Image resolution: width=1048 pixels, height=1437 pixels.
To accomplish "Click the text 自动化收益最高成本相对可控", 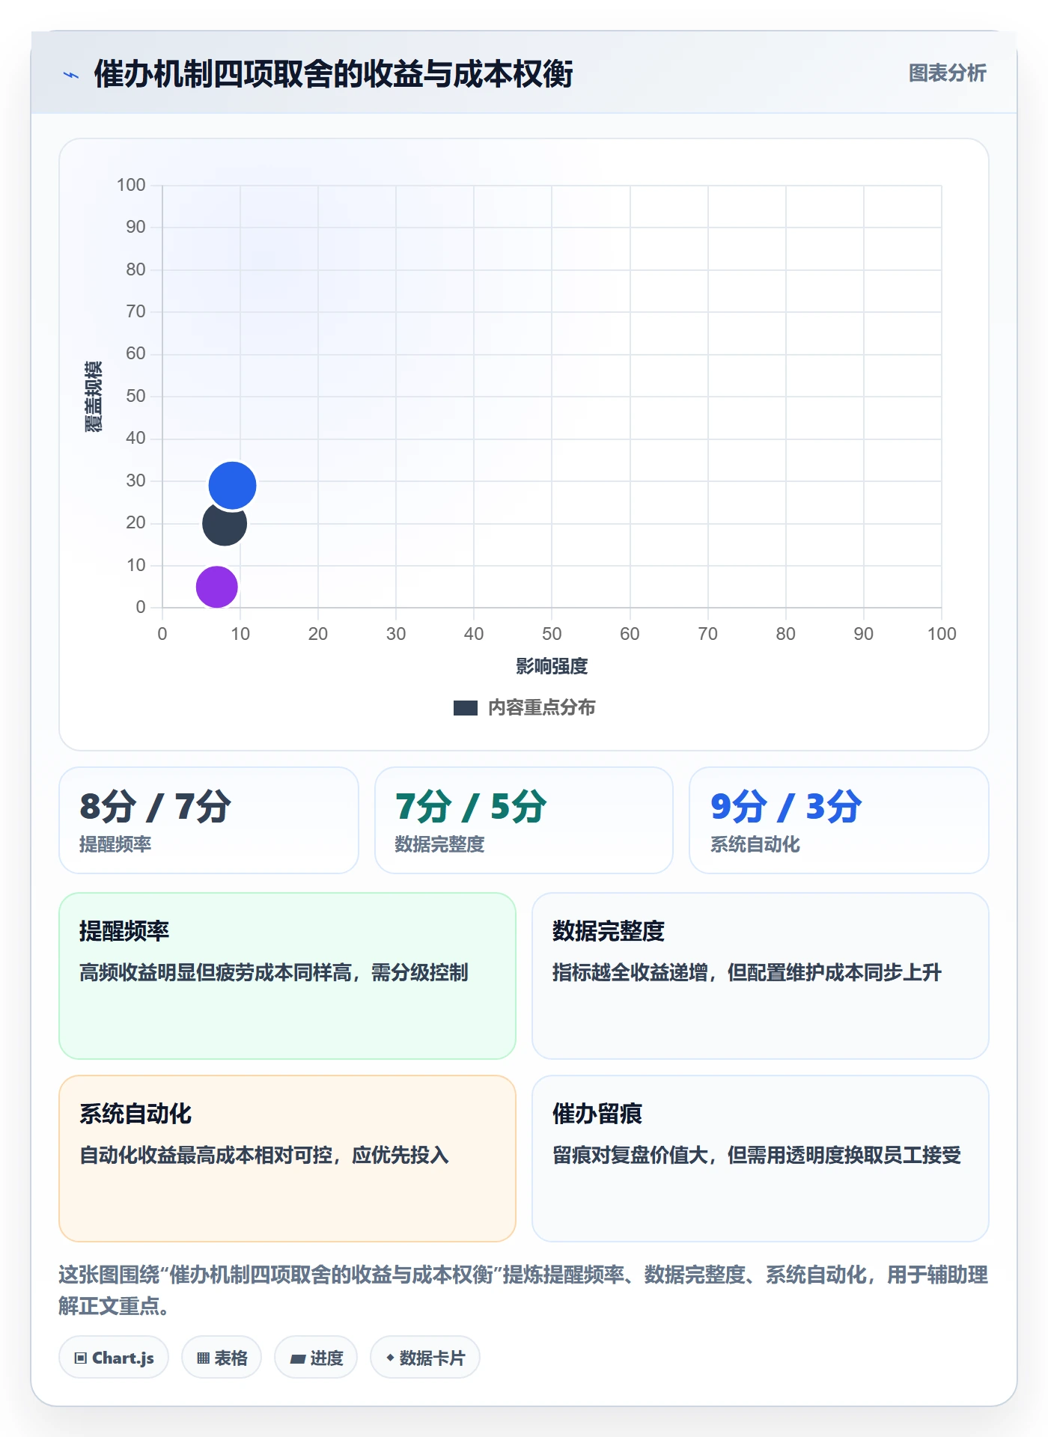I will tap(206, 1155).
